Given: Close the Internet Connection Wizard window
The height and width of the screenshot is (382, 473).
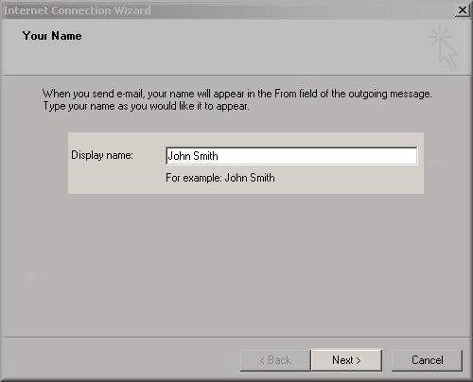Looking at the screenshot, I should [x=463, y=10].
